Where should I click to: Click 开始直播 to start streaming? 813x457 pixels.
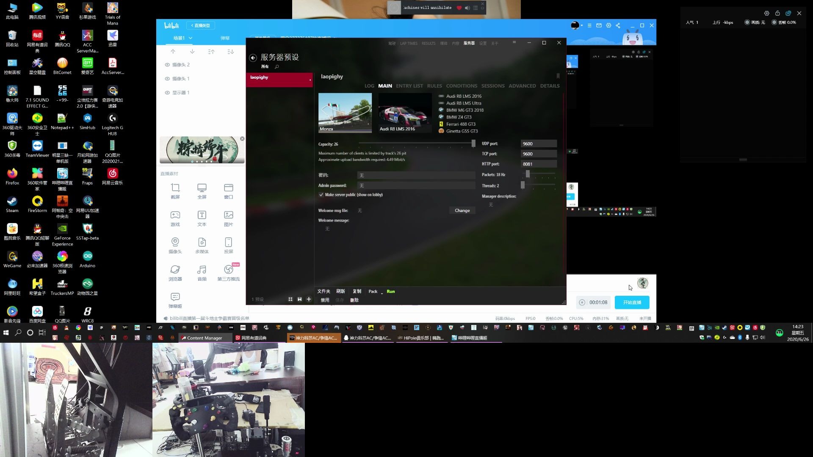pyautogui.click(x=631, y=302)
